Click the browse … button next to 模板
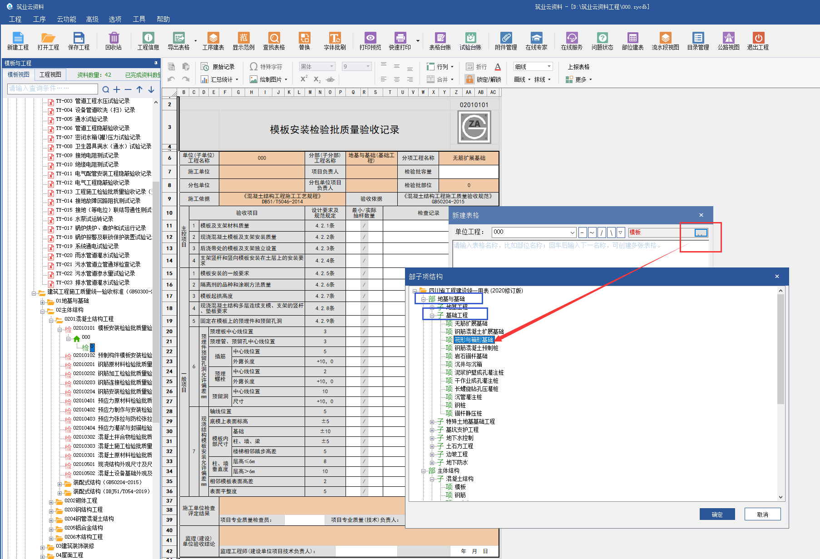 701,233
